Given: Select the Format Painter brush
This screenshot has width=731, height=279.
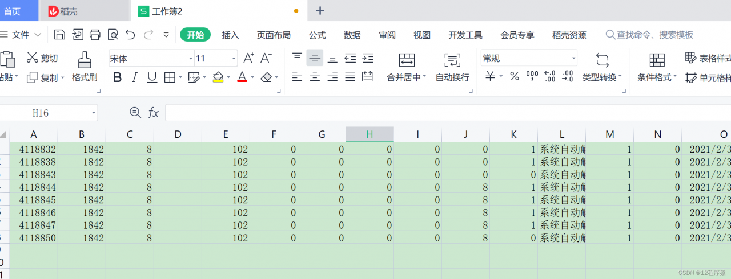Looking at the screenshot, I should [x=85, y=59].
